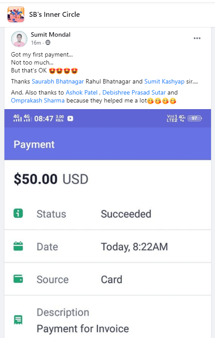Image resolution: width=215 pixels, height=338 pixels.
Task: Click the green Status info icon
Action: click(18, 213)
